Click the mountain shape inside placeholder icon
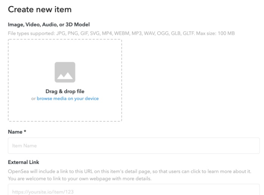Screen dimensions: 264x195 point(65,76)
